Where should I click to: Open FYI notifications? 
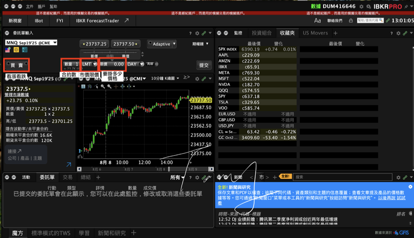coord(60,21)
